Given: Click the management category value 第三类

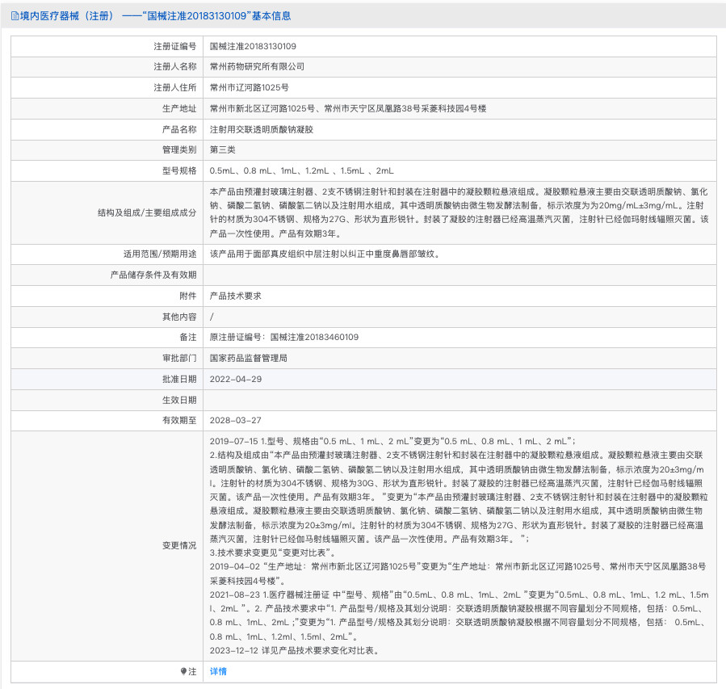Looking at the screenshot, I should coord(223,150).
